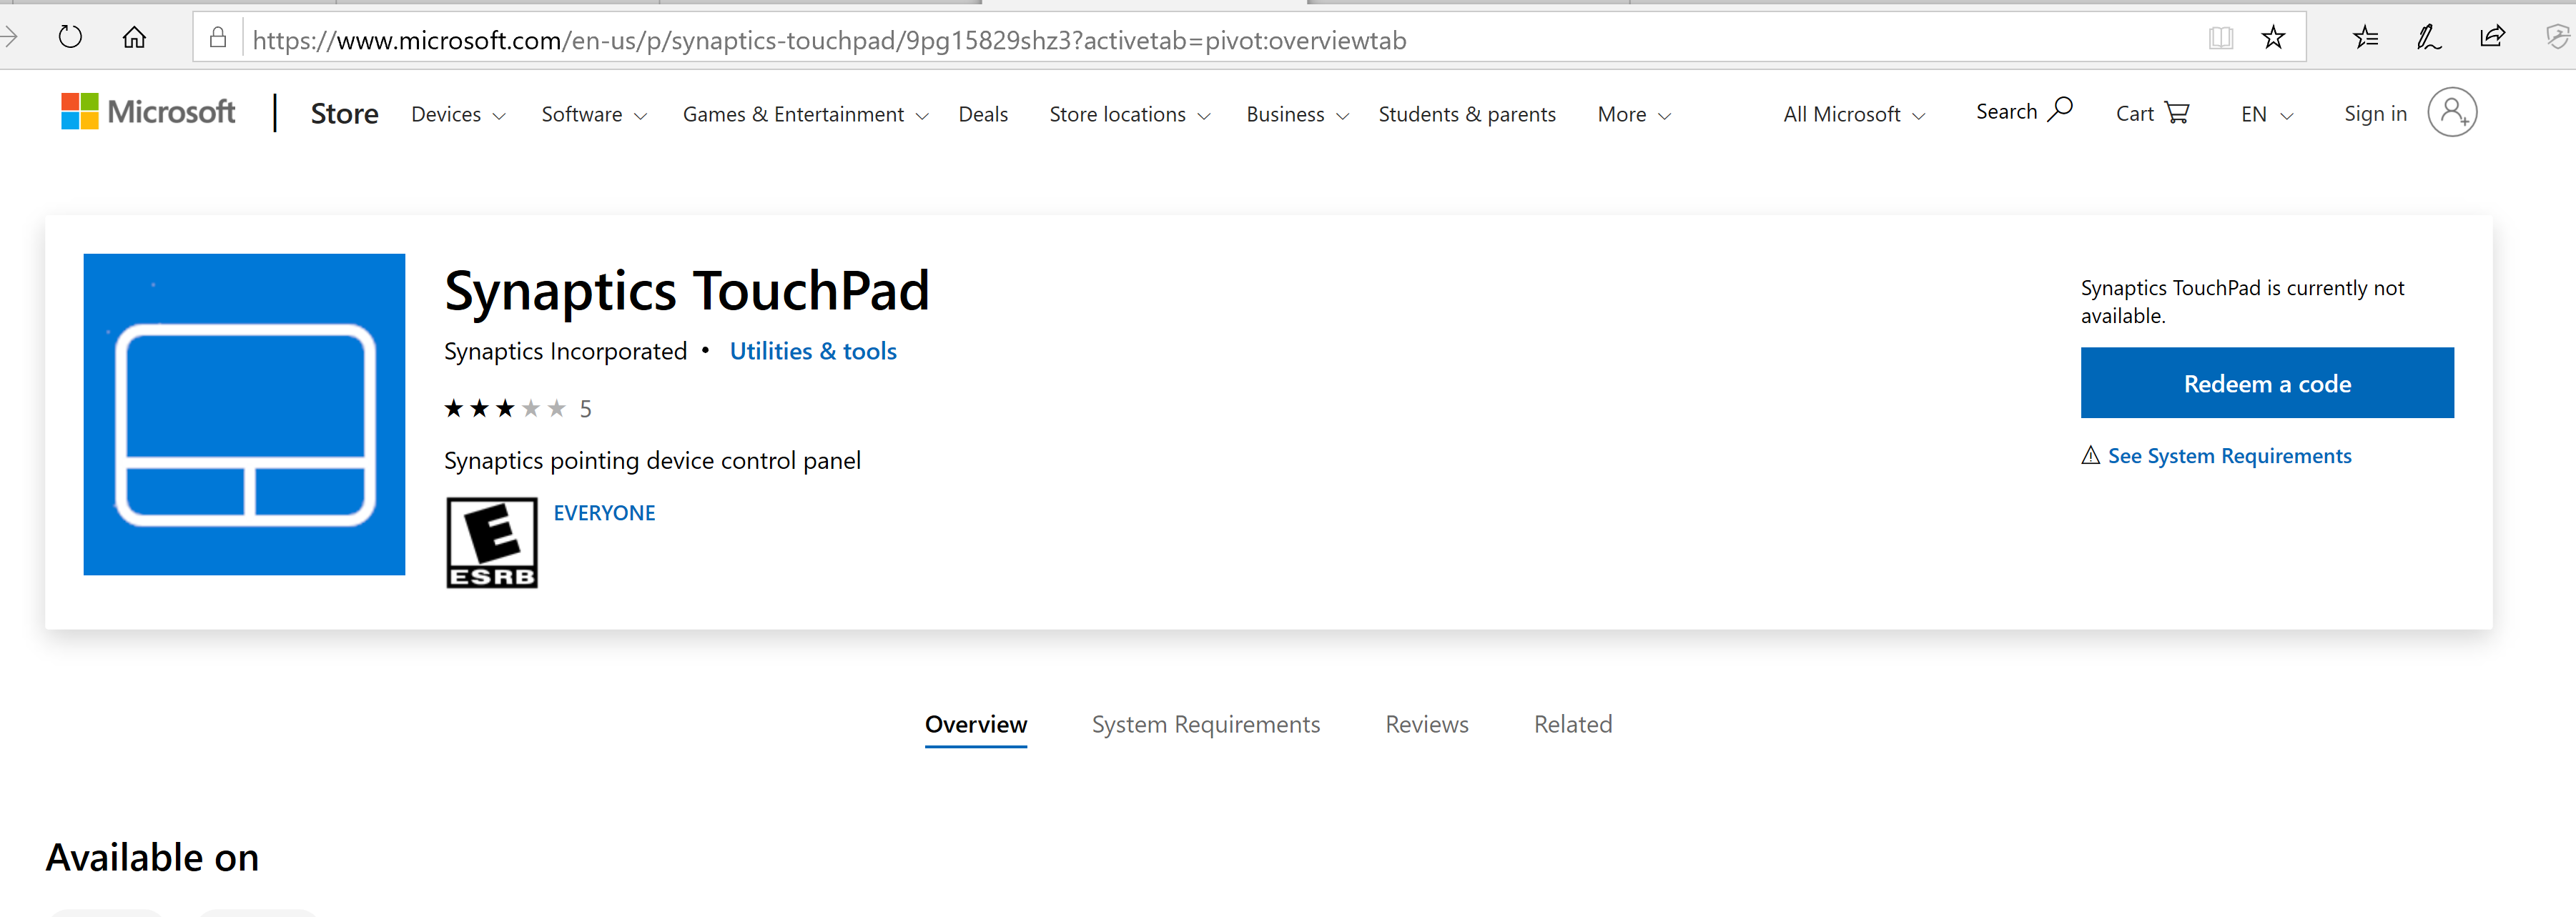Expand the Devices menu
This screenshot has height=917, width=2576.
coord(459,115)
